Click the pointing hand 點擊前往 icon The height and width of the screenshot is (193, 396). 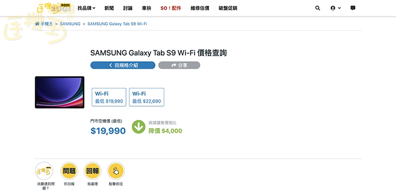(x=116, y=171)
